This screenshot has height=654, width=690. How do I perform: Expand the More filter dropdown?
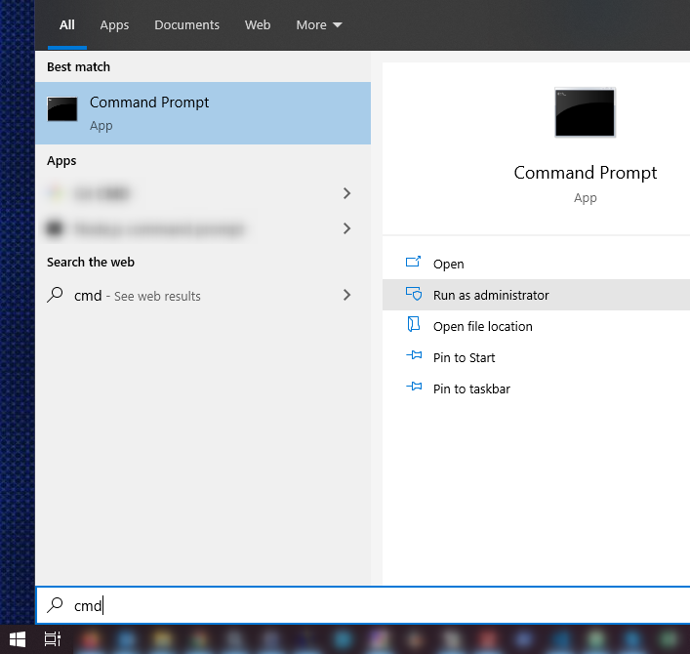point(319,25)
